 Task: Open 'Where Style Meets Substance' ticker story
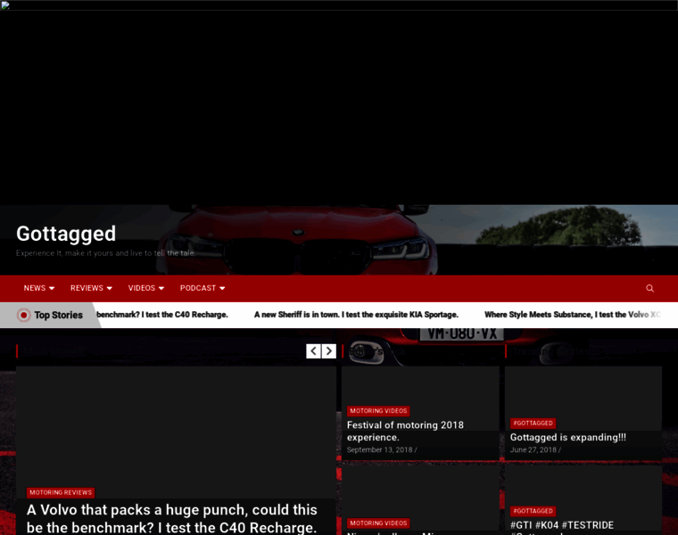pyautogui.click(x=573, y=315)
